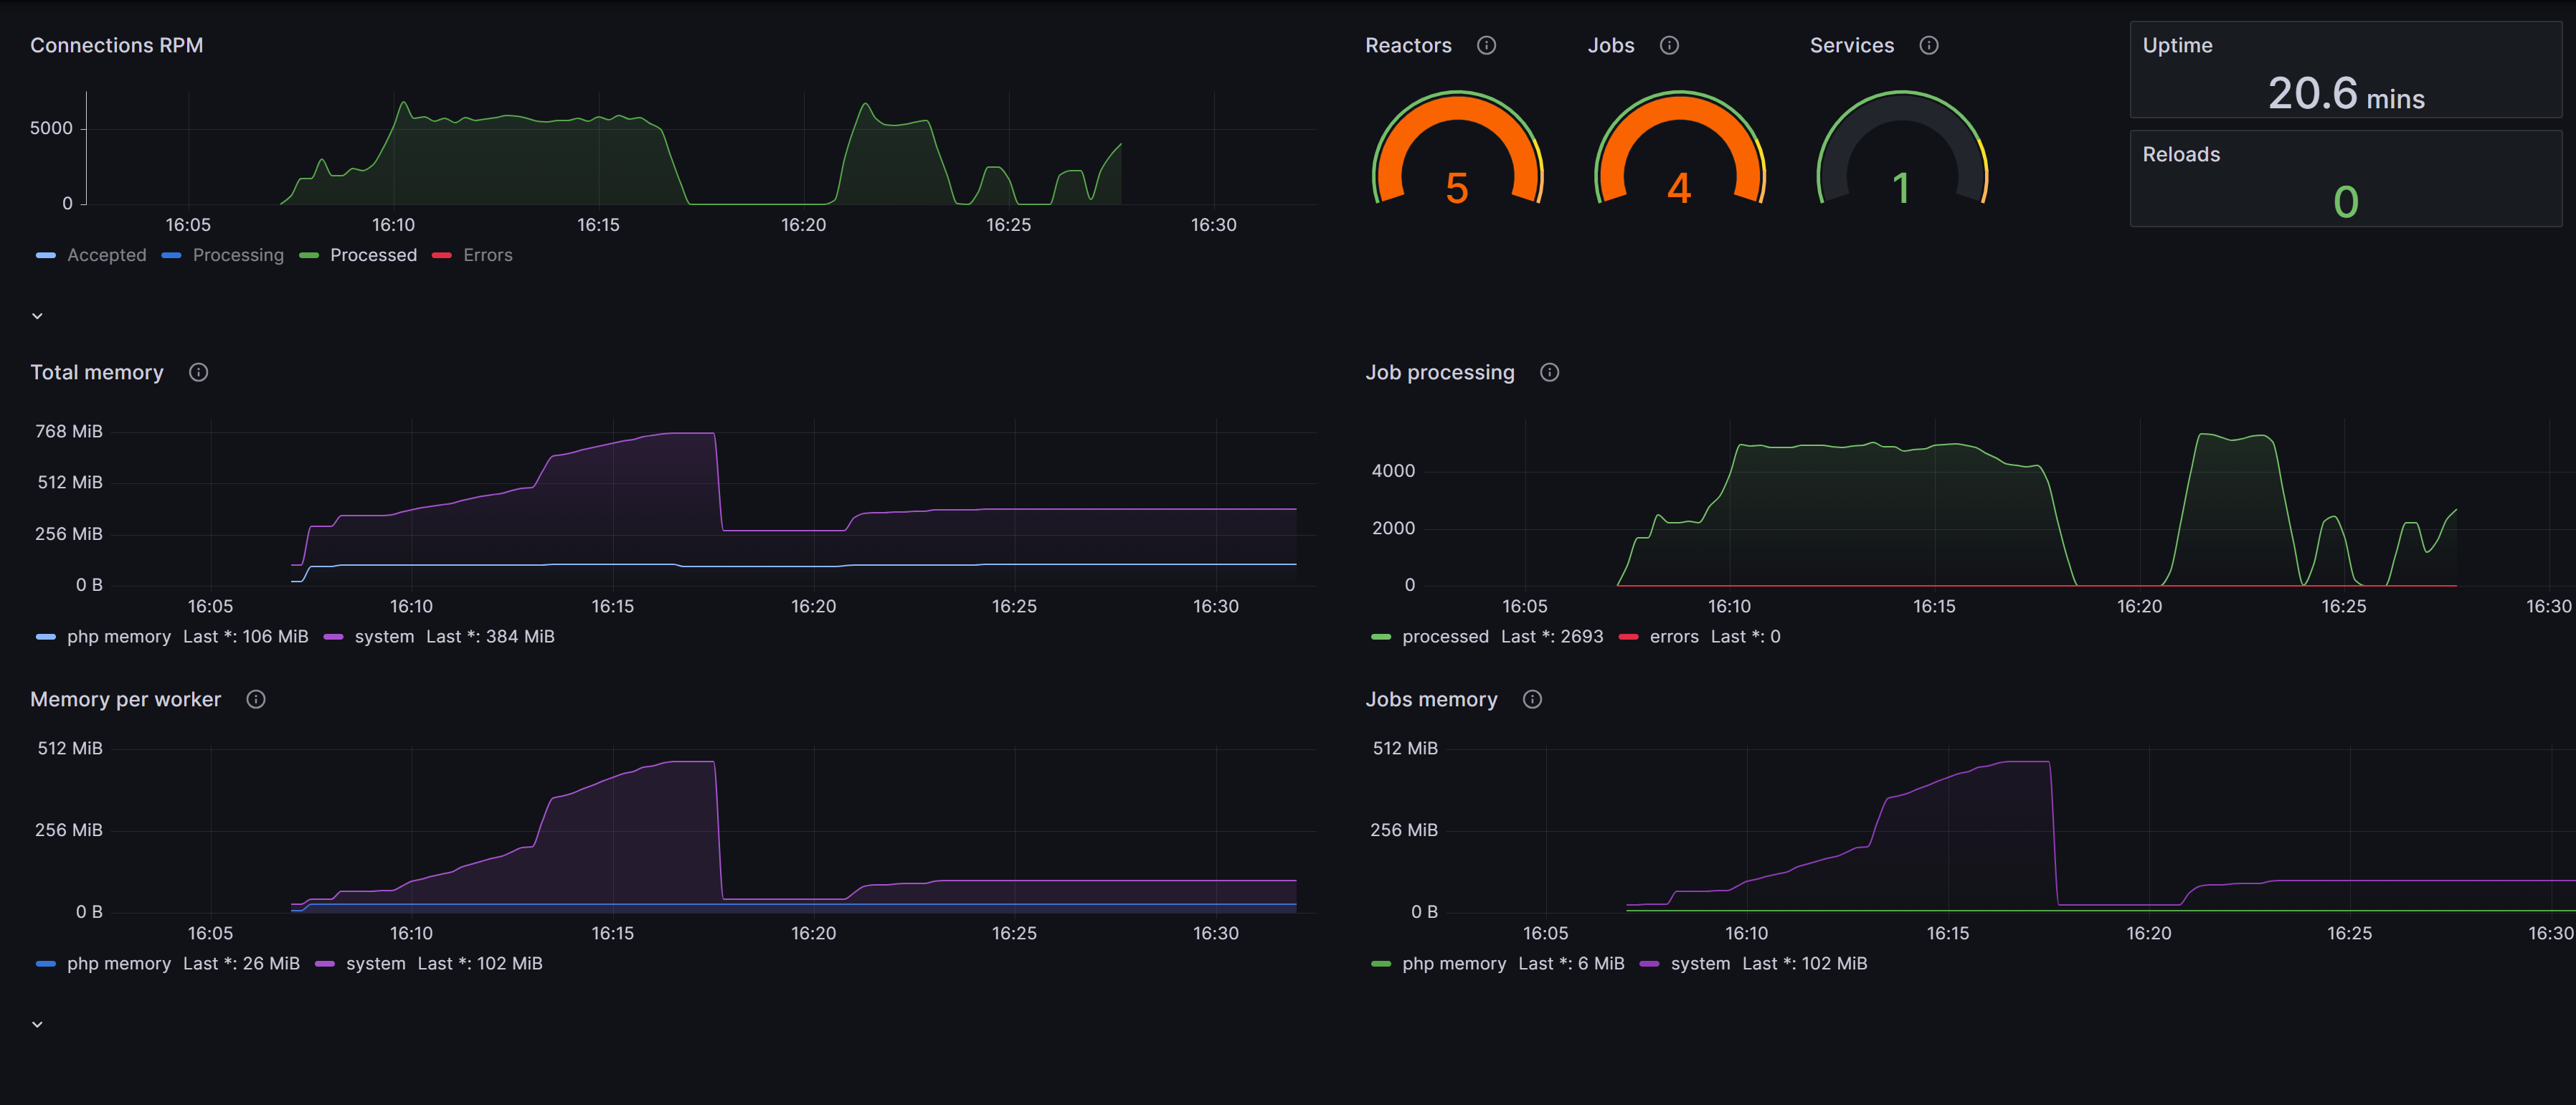The image size is (2576, 1105).
Task: Click the Total memory info icon
Action: (198, 372)
